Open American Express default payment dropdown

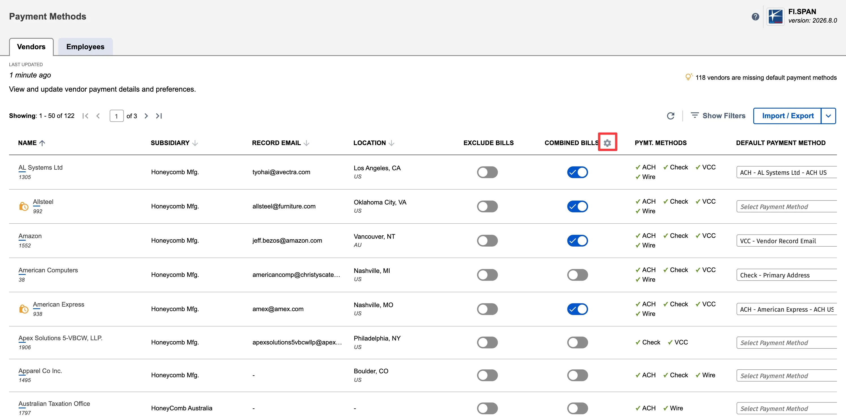click(x=787, y=309)
